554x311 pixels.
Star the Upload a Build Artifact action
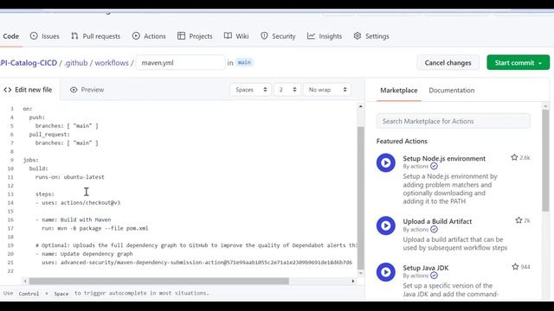pos(519,220)
